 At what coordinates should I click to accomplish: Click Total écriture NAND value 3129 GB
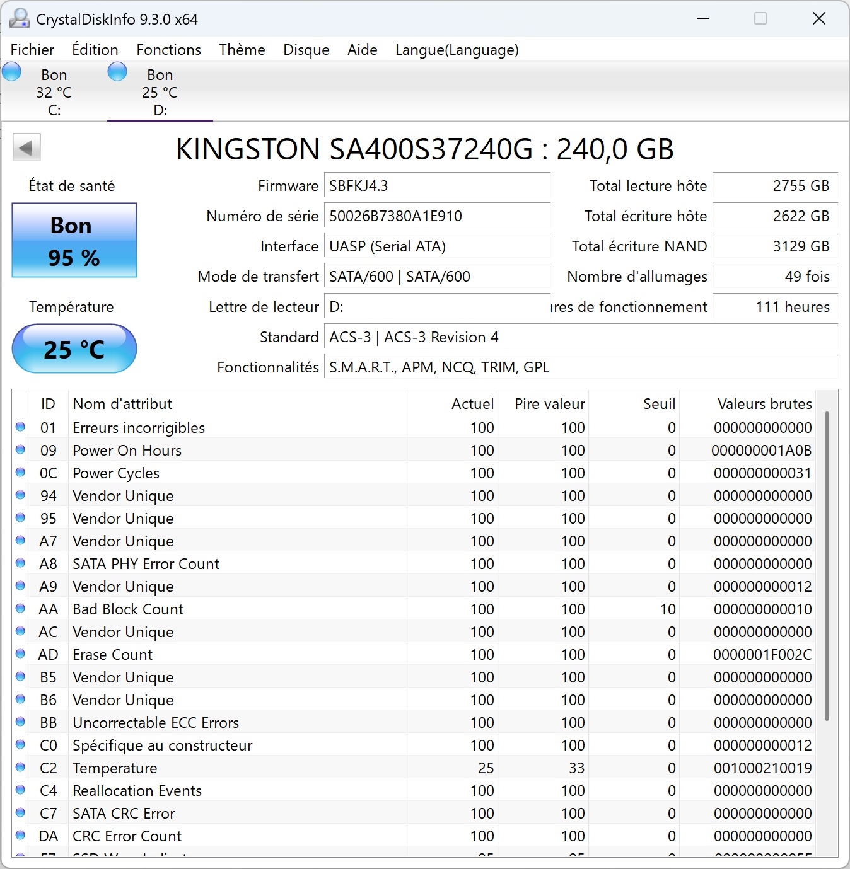pos(775,246)
